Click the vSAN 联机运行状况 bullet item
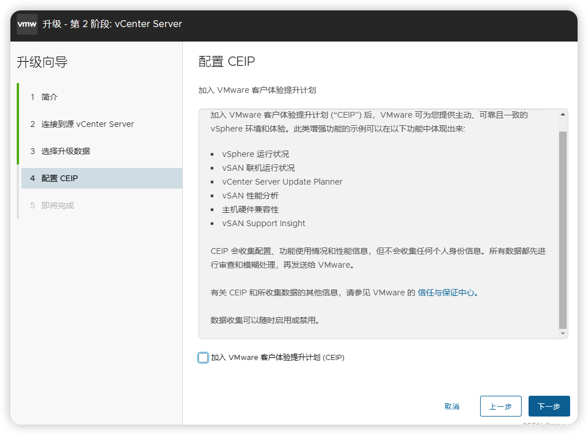 (259, 168)
